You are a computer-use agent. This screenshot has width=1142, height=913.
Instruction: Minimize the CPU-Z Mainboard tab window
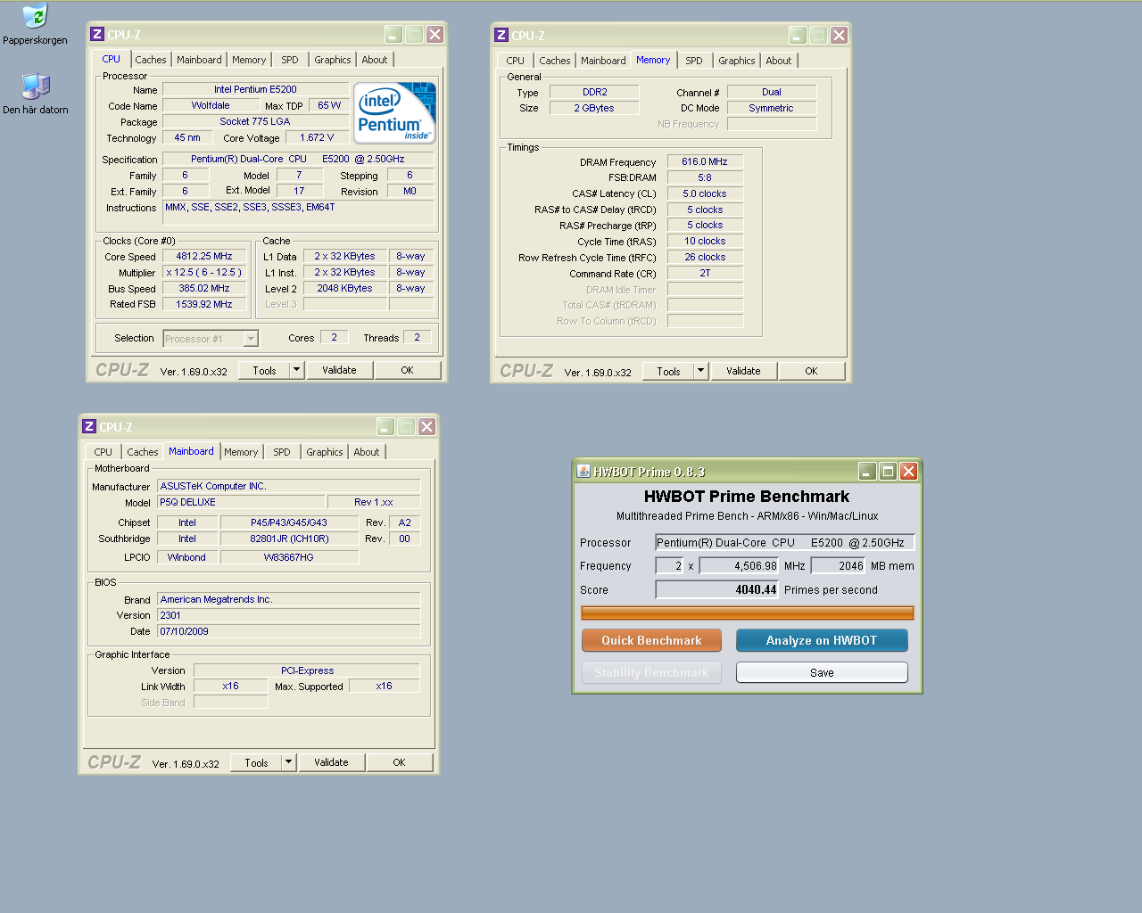tap(385, 426)
